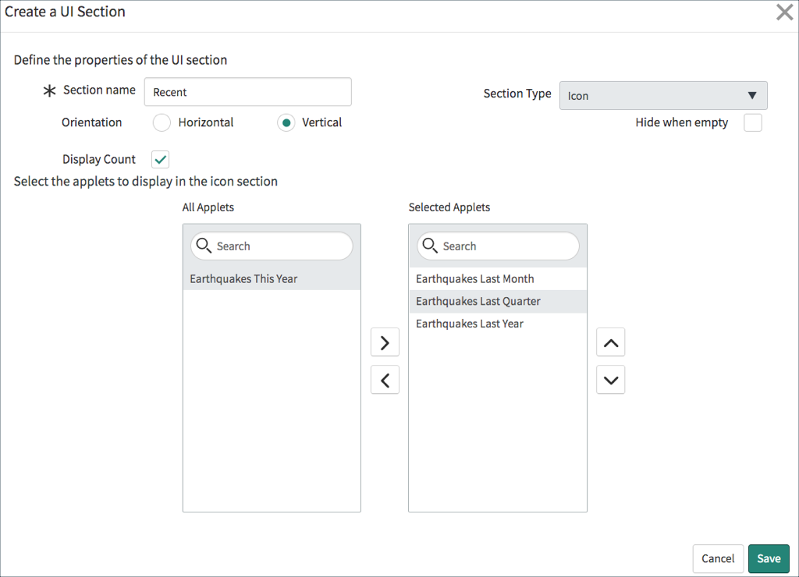Select Earthquakes Last Month applet
The width and height of the screenshot is (799, 577).
pyautogui.click(x=474, y=278)
